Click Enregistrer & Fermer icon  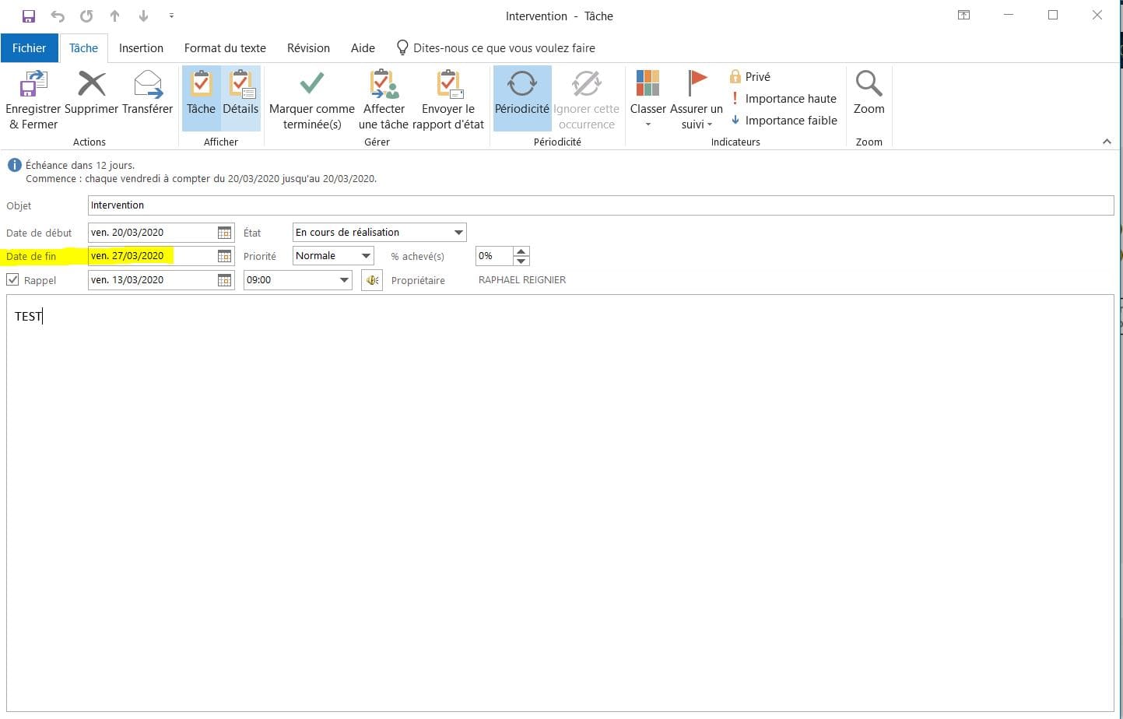pyautogui.click(x=33, y=84)
